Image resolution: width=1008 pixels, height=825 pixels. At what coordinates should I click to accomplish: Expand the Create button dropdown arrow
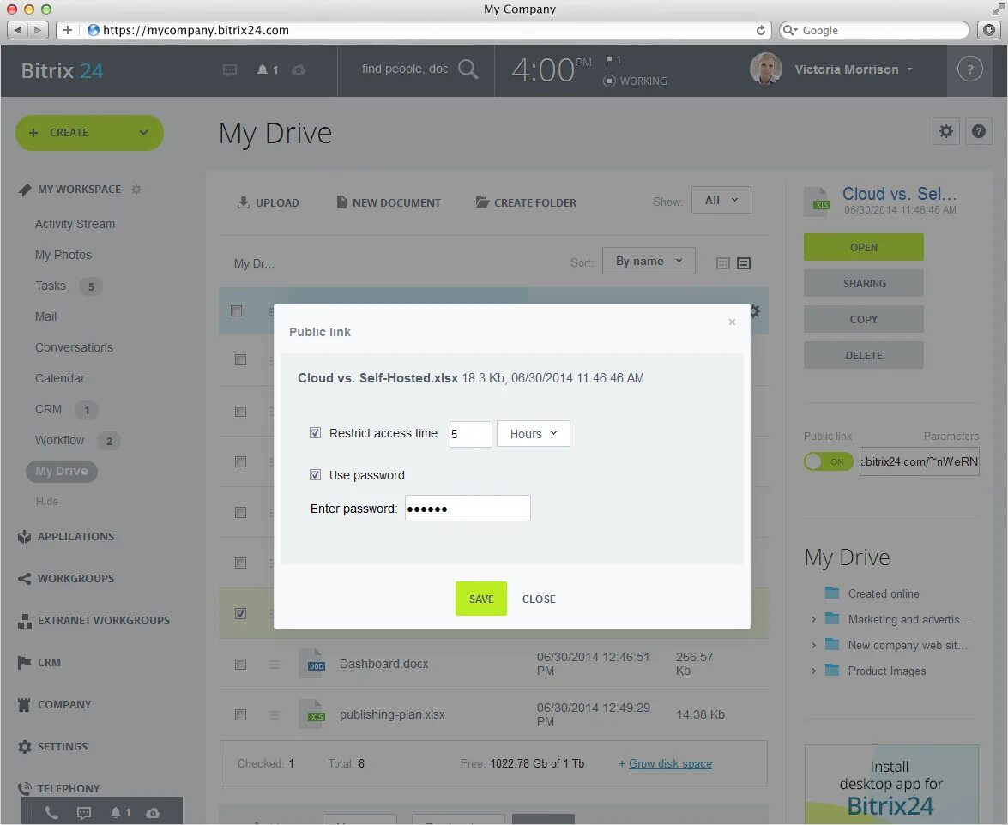(x=143, y=132)
